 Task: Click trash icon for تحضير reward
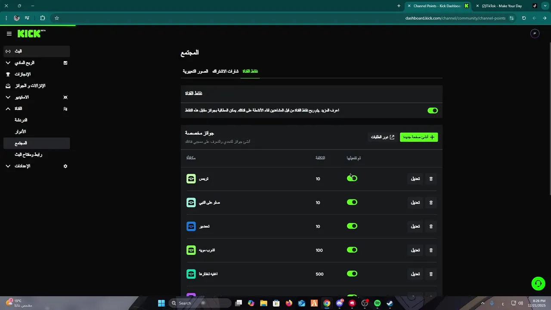(x=431, y=226)
